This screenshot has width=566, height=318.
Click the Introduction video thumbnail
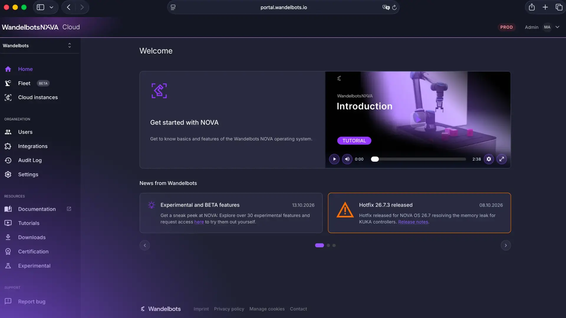pos(418,120)
